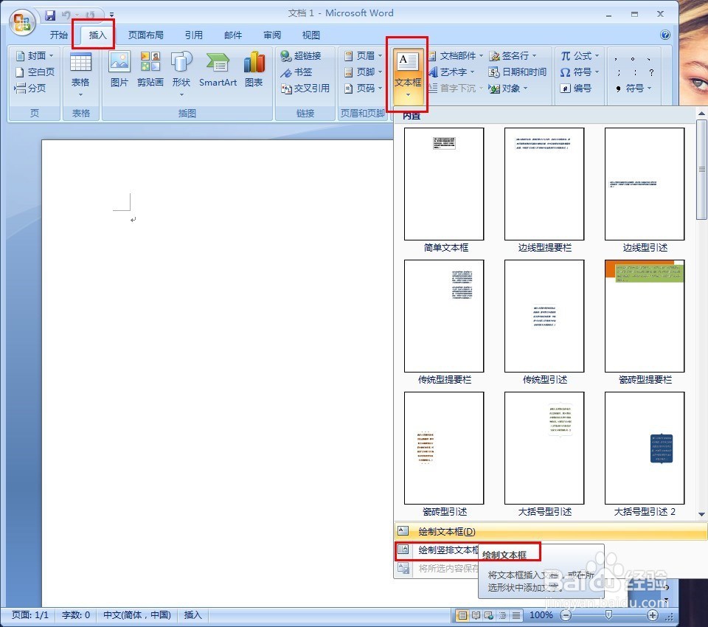
Task: Switch to Web Layout view
Action: click(x=489, y=615)
